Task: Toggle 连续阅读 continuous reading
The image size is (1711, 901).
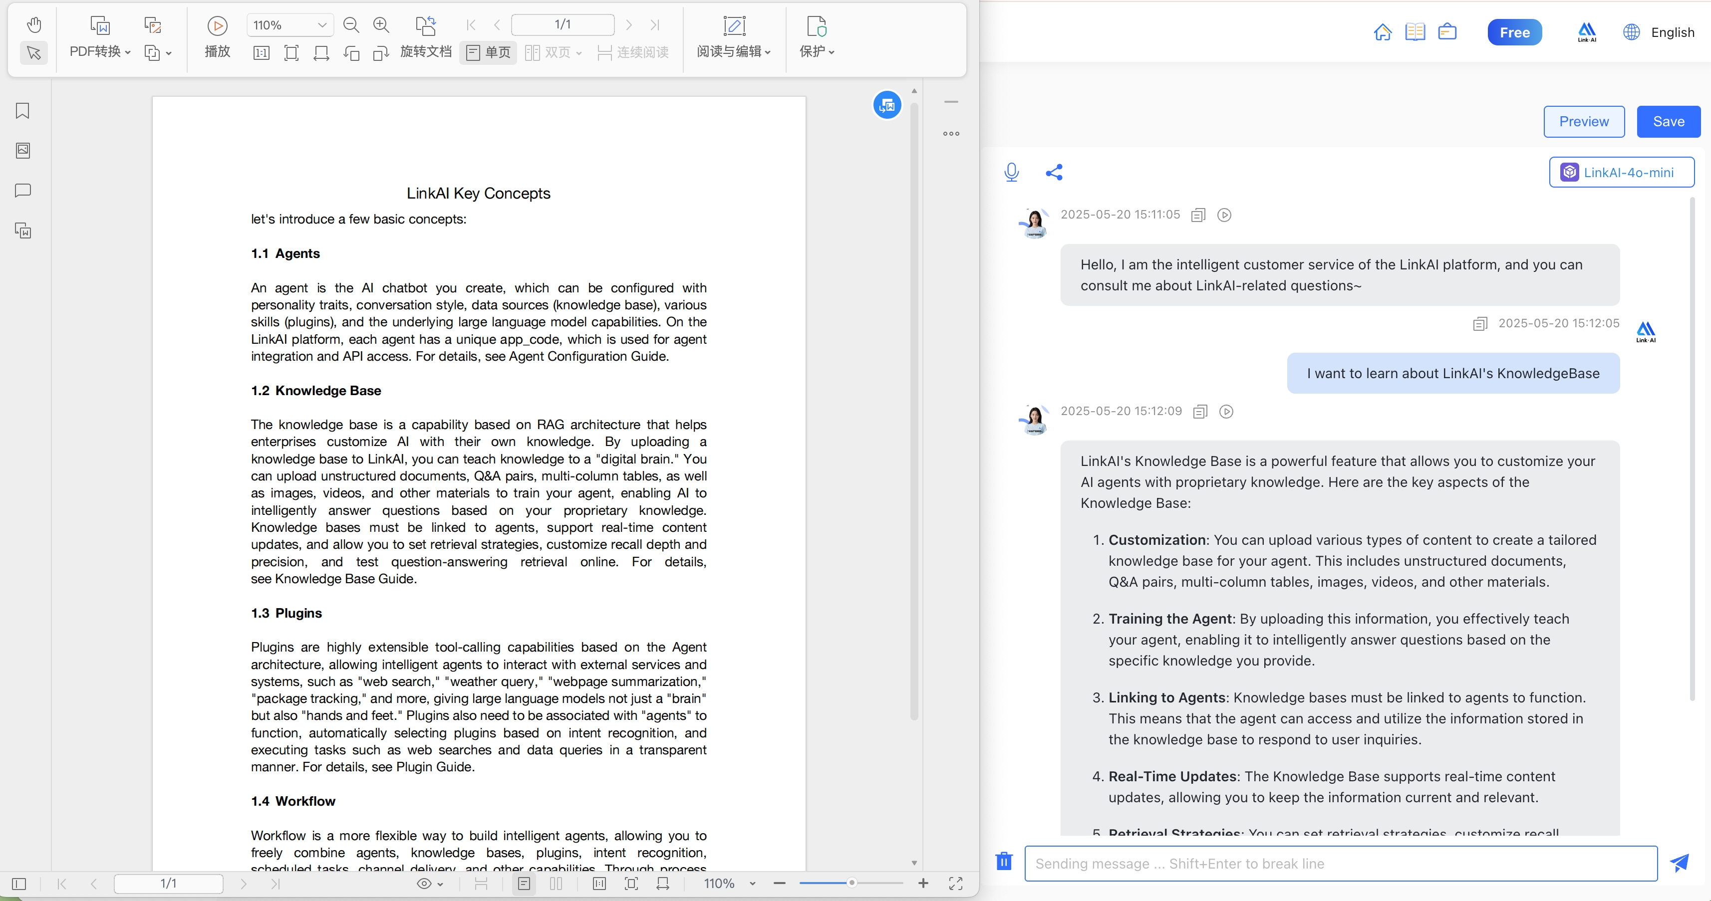Action: coord(632,52)
